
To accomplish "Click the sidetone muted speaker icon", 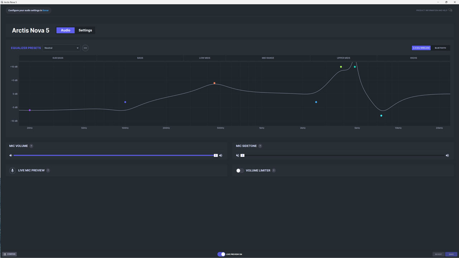I will (x=237, y=156).
